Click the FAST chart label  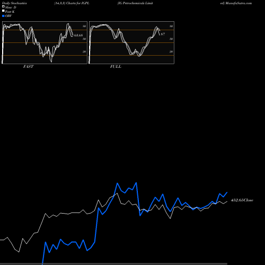(28, 67)
